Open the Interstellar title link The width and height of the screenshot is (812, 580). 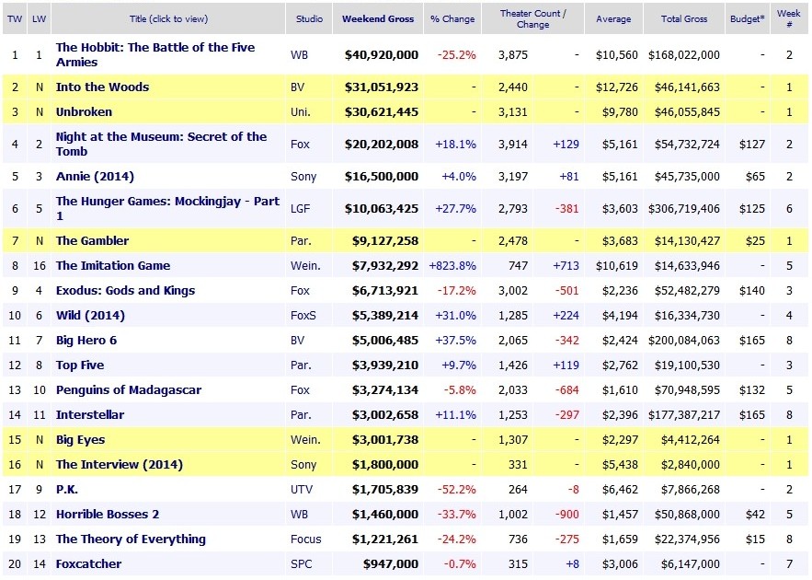point(90,414)
